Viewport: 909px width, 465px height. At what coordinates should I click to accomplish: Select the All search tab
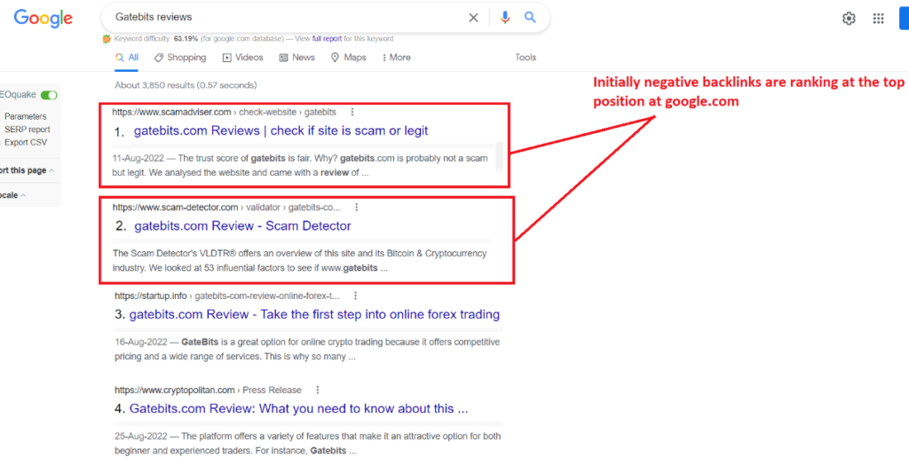point(127,58)
